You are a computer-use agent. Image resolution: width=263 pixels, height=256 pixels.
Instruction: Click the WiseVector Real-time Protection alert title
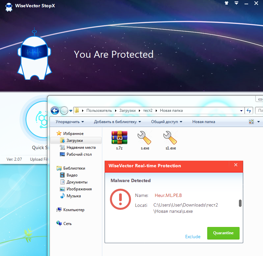click(145, 166)
